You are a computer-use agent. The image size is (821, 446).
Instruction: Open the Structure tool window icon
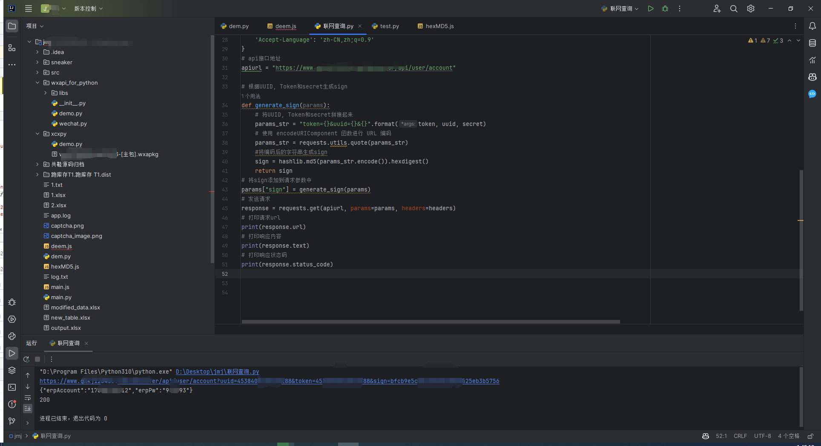(x=12, y=48)
